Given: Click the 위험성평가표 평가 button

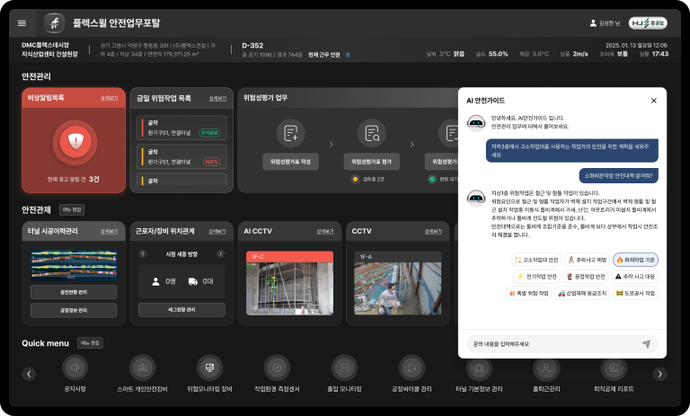Looking at the screenshot, I should [372, 162].
